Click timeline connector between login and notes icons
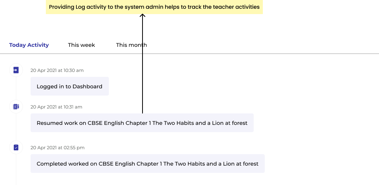 16,88
